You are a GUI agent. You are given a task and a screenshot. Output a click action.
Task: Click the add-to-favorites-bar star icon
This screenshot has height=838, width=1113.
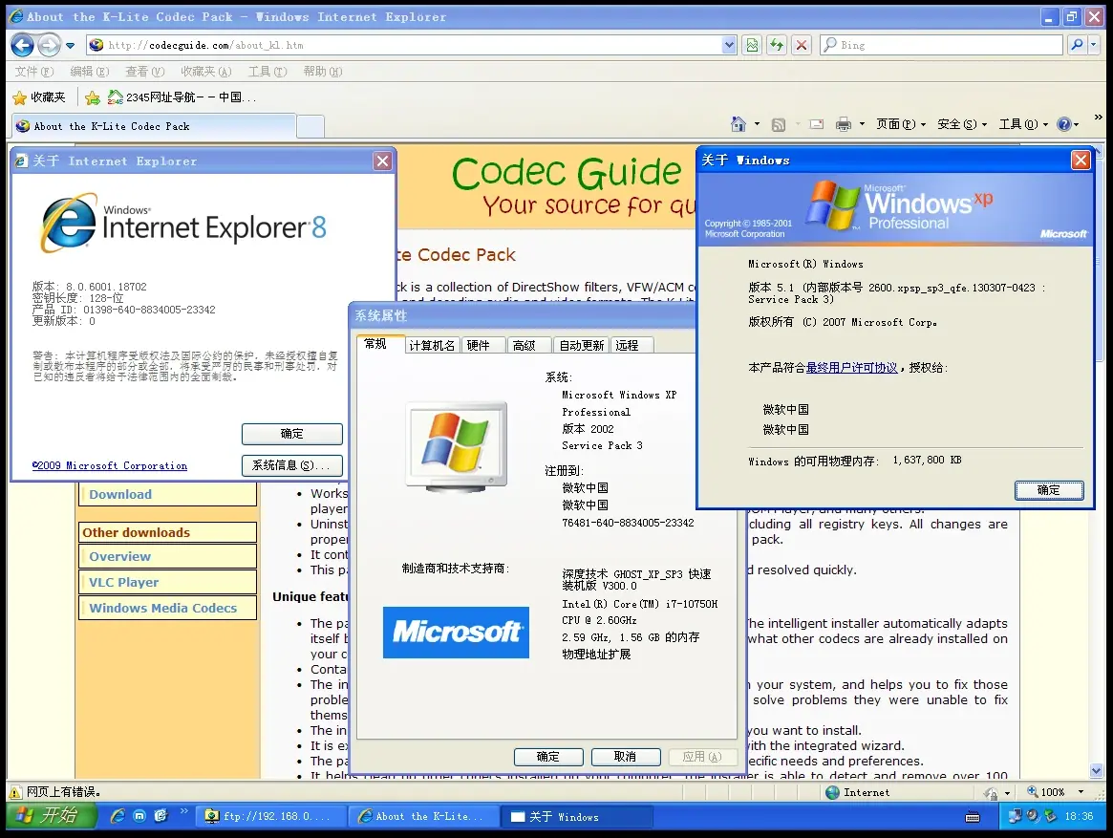tap(93, 97)
